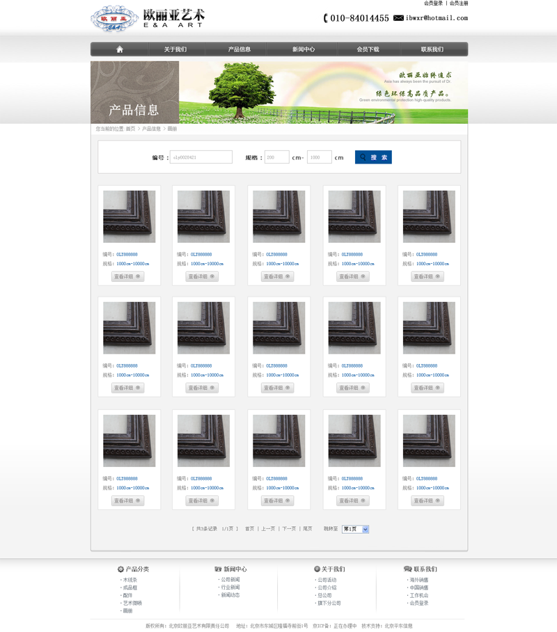557x632 pixels.
Task: Open the last frame thumbnail in top row
Action: [429, 216]
